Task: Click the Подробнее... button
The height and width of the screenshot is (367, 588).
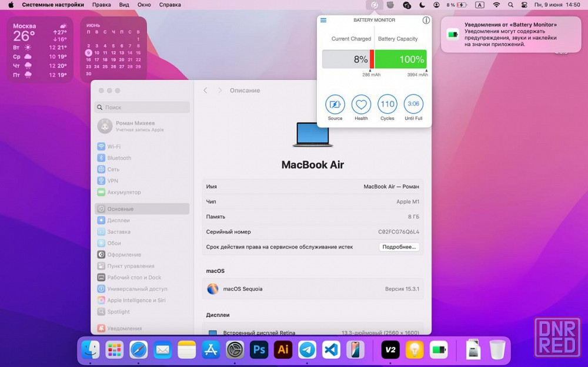Action: pos(399,247)
